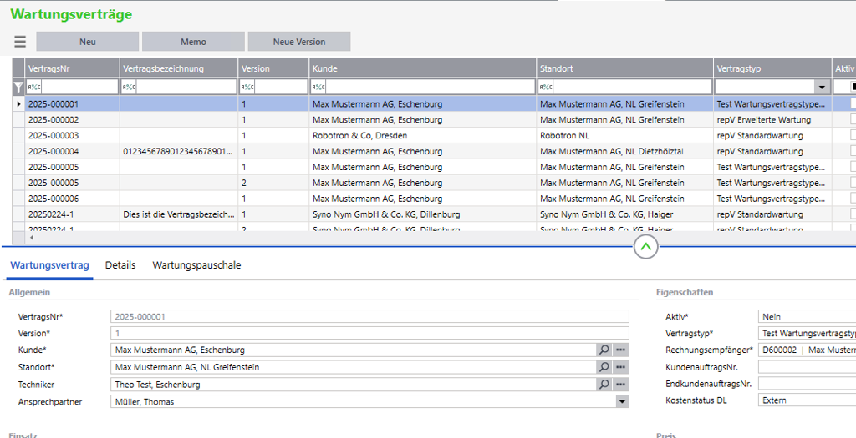
Task: Toggle the Aktiv column filter checkbox
Action: click(853, 87)
